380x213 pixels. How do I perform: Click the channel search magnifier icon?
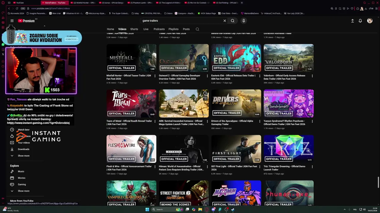197,29
